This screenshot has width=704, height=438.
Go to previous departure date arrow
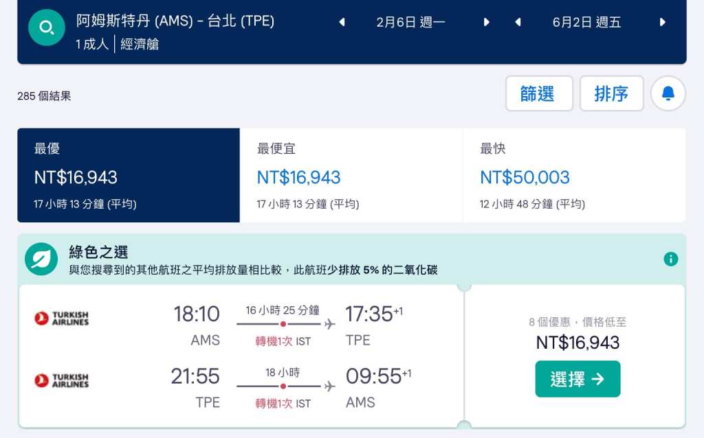(342, 22)
